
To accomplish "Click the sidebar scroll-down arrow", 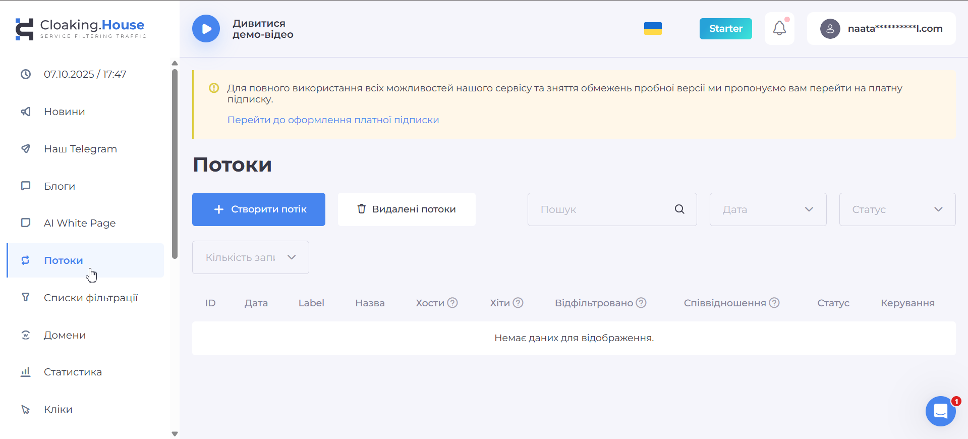I will [x=175, y=433].
